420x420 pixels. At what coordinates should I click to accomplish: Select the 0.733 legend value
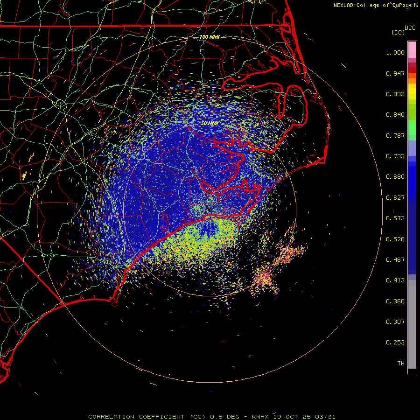point(395,156)
